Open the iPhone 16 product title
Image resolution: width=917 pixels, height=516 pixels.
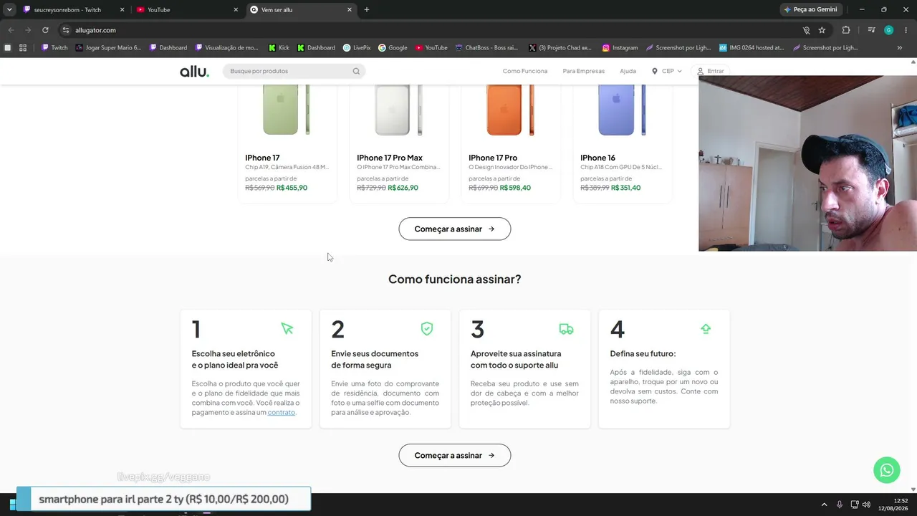[597, 158]
